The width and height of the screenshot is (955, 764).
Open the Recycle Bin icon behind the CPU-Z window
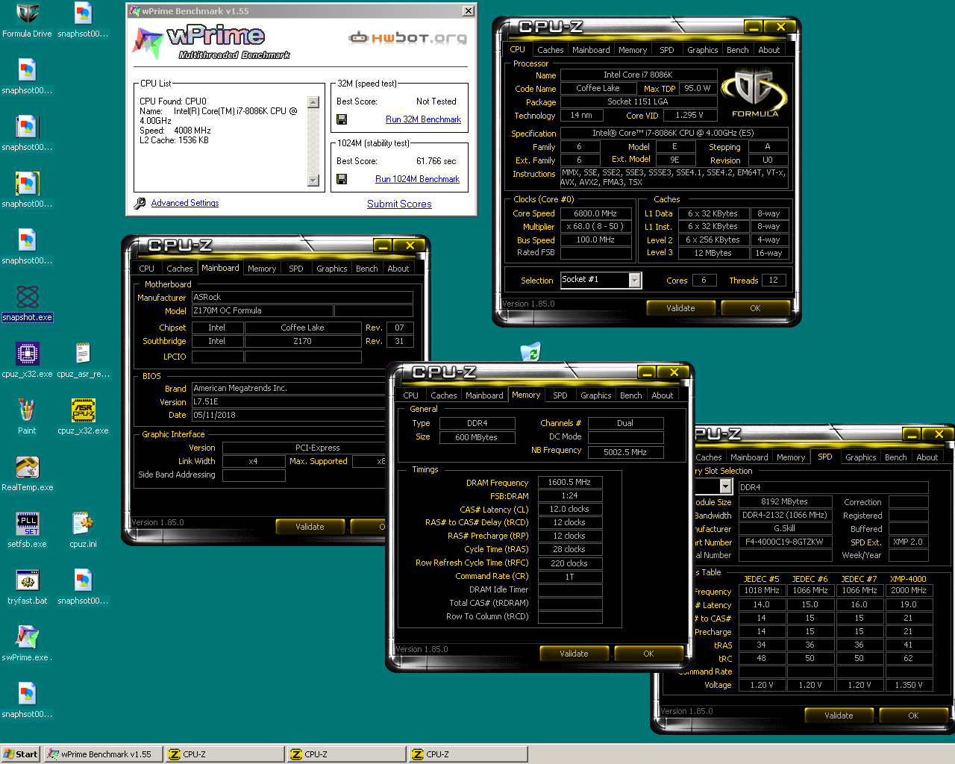530,351
